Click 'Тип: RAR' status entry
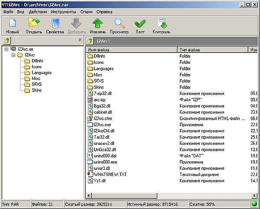 (10, 204)
